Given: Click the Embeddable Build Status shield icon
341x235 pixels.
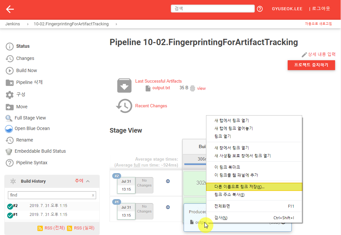Looking at the screenshot, I should coord(9,151).
